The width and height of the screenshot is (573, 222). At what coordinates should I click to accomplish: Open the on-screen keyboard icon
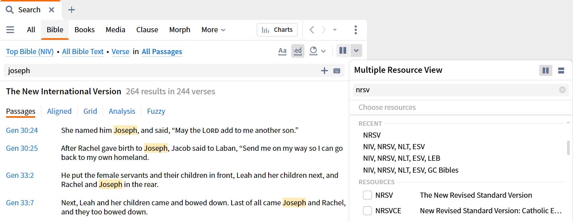point(337,71)
